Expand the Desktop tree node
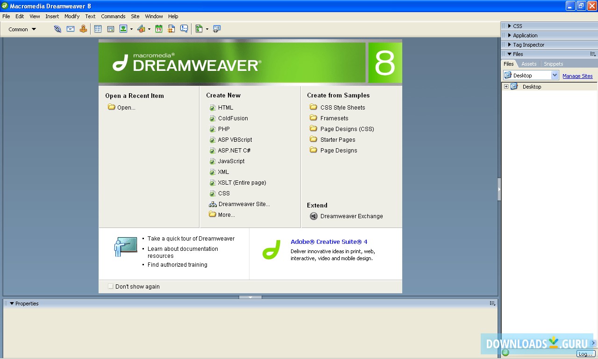The image size is (598, 359). coord(506,86)
